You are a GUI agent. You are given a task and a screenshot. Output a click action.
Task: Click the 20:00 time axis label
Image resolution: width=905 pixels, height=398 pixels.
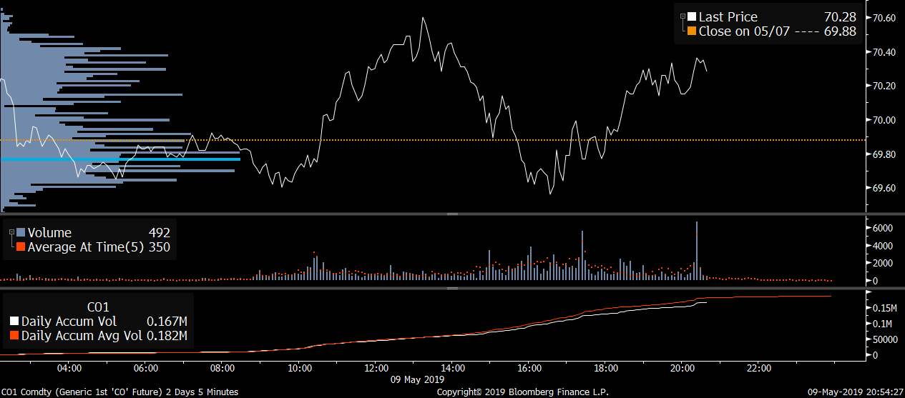pos(682,369)
